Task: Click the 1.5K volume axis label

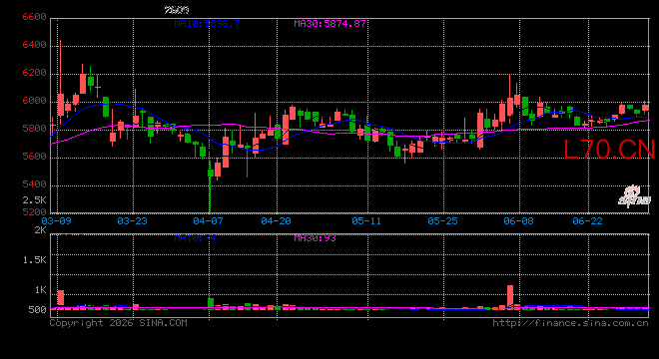Action: (34, 260)
